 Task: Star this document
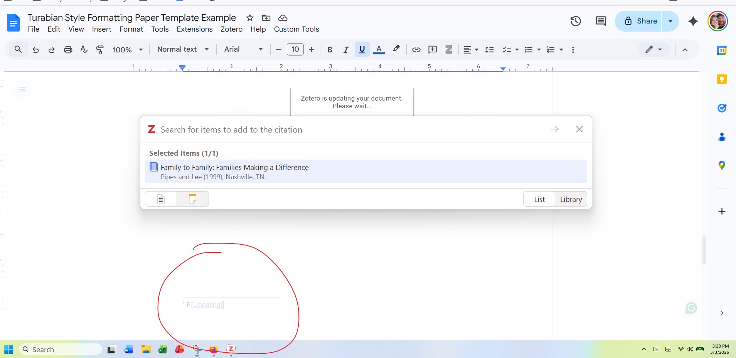tap(250, 18)
